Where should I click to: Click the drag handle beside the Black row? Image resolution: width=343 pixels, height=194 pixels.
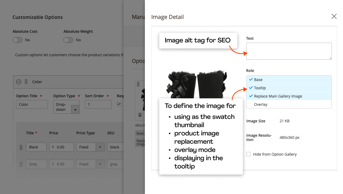21,147
